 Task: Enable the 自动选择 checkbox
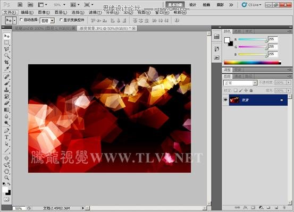coord(21,20)
